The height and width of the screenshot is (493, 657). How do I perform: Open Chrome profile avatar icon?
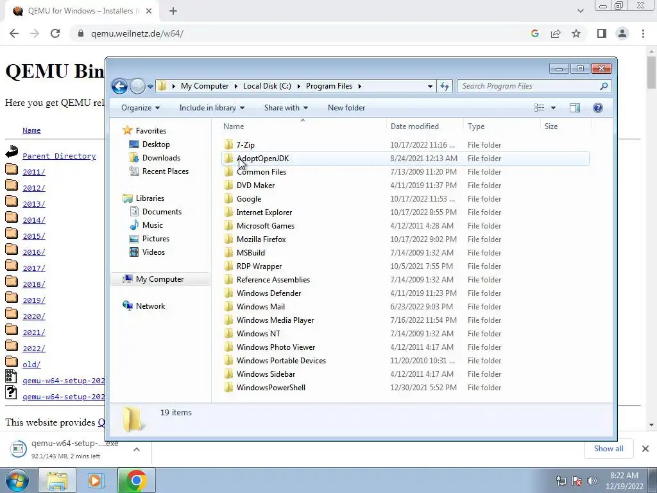click(622, 33)
